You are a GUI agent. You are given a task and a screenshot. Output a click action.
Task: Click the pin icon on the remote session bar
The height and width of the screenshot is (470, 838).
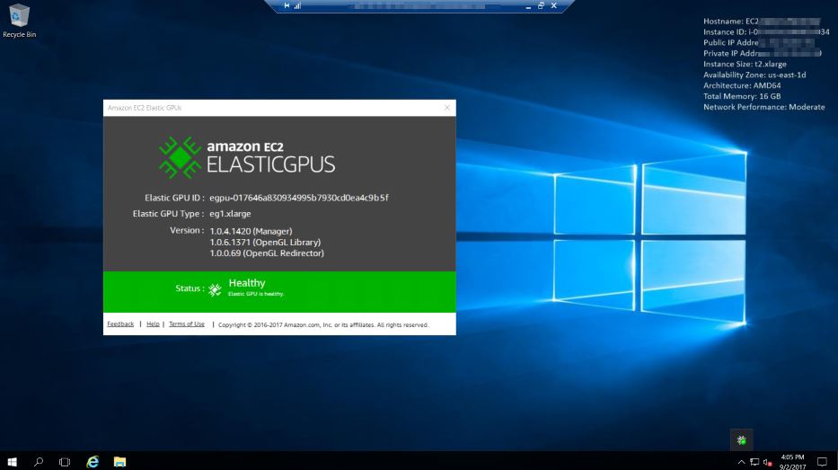(287, 5)
